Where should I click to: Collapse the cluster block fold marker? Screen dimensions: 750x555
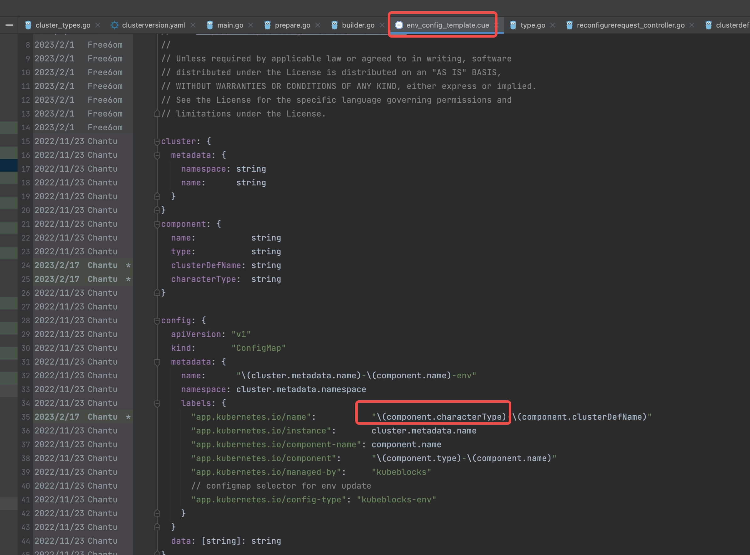pos(157,142)
